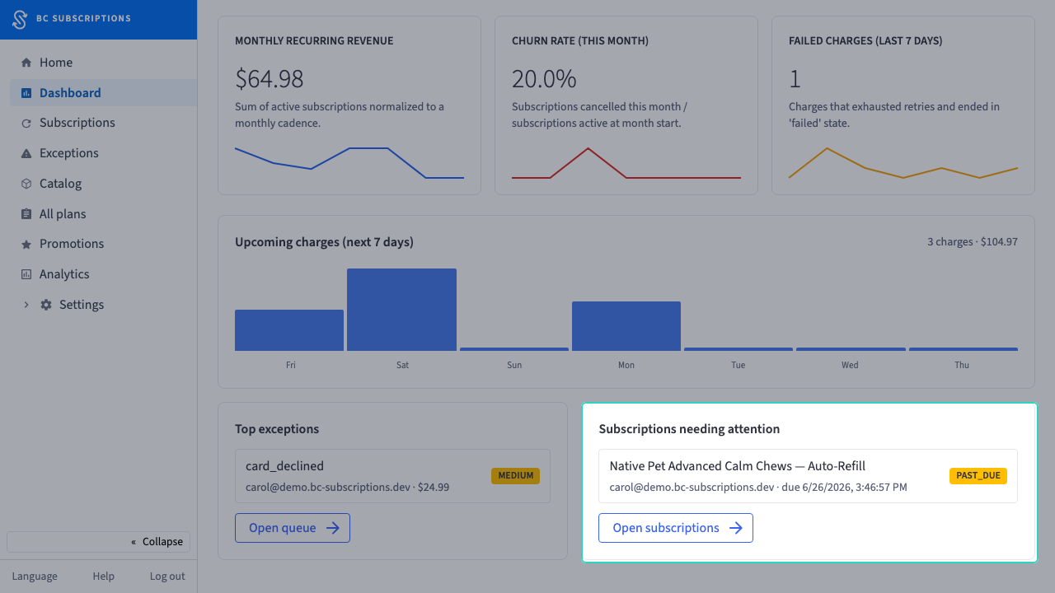The width and height of the screenshot is (1055, 593).
Task: Click the All plans clipboard icon
Action: pos(26,214)
